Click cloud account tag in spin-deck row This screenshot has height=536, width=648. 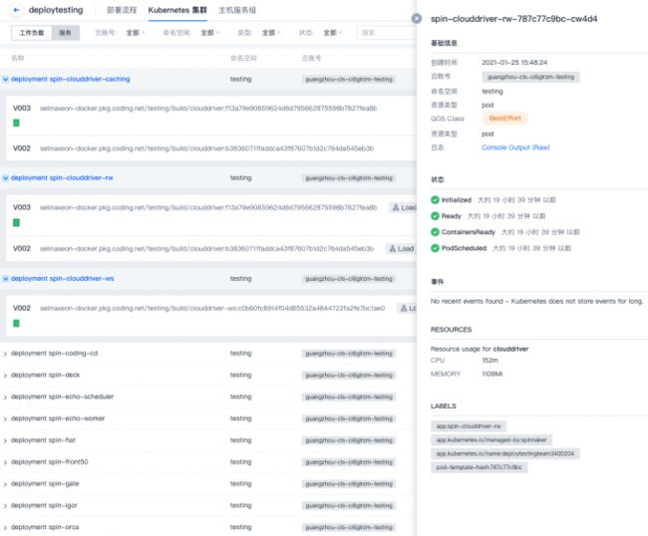349,376
